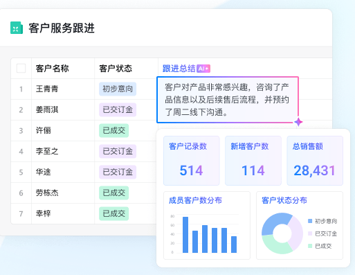Click 已交订金 status tag for 姜雨淇

point(118,109)
